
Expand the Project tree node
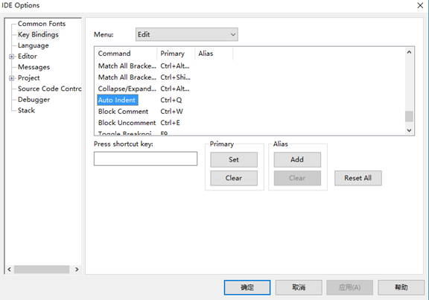click(x=11, y=78)
